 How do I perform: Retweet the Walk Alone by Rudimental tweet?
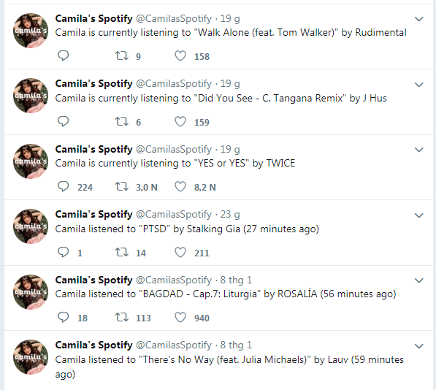tap(122, 56)
